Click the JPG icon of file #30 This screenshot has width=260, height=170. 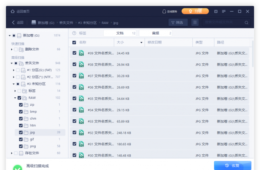[81, 155]
